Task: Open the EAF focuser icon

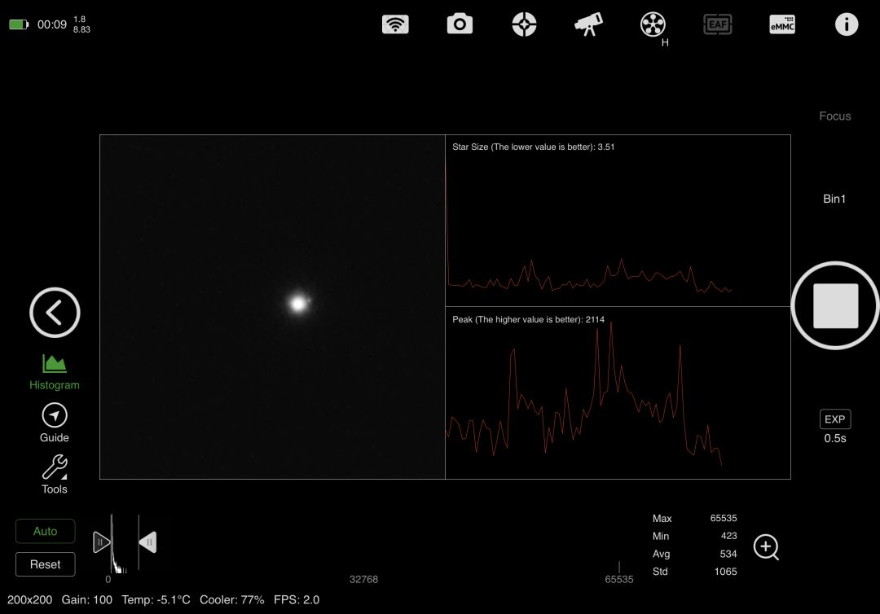Action: tap(717, 24)
